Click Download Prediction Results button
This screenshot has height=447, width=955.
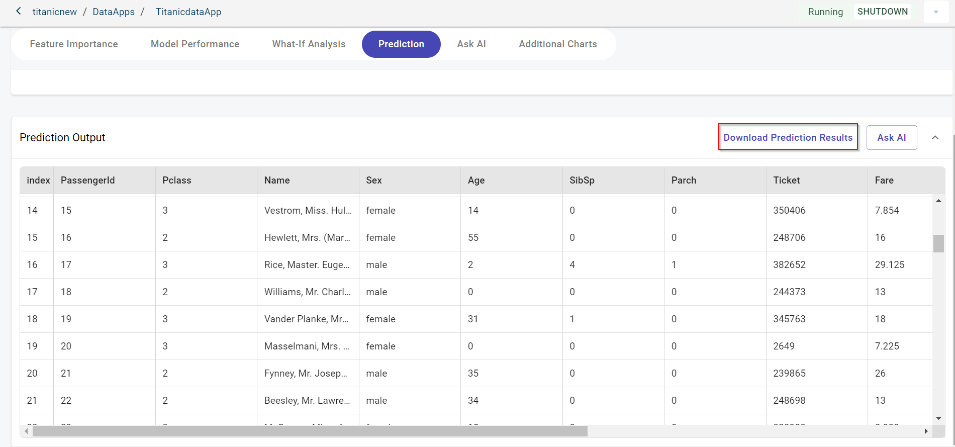pyautogui.click(x=788, y=137)
